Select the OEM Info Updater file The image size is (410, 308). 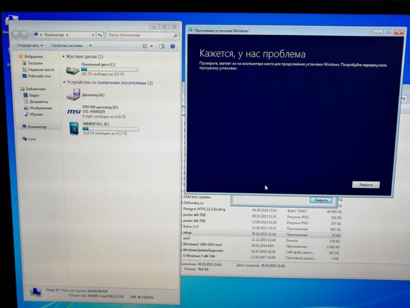pyautogui.click(x=197, y=197)
